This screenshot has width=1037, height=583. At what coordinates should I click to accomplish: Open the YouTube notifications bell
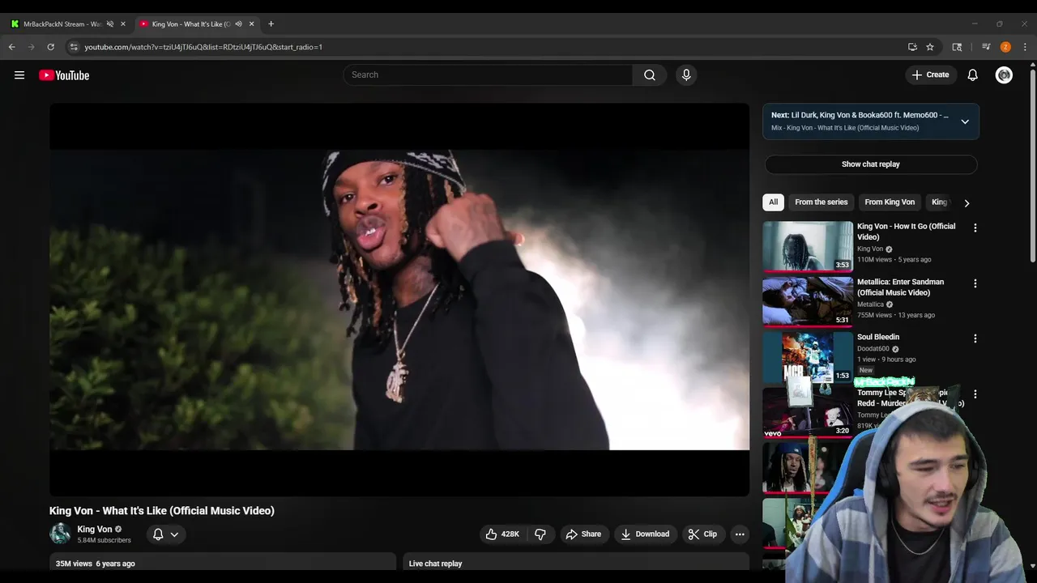click(973, 74)
